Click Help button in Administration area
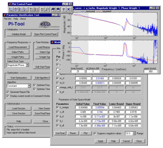 tap(19, 121)
